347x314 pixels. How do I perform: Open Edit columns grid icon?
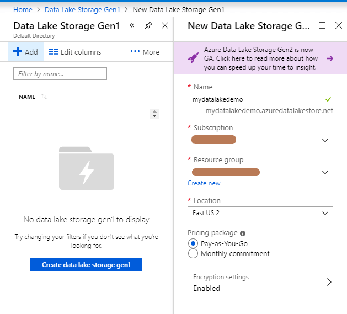[x=54, y=51]
